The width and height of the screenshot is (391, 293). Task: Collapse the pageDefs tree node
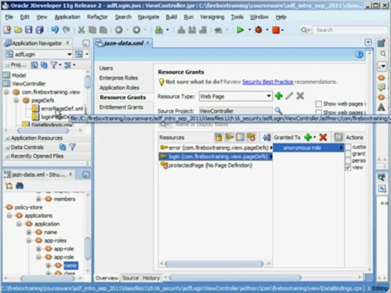coord(16,101)
